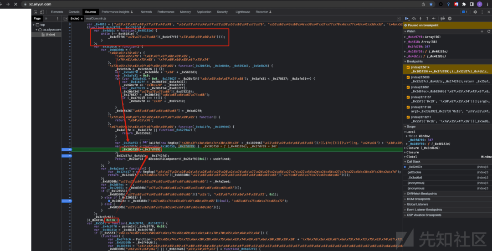Resume script execution in debugger
492x251 pixels.
tap(407, 19)
